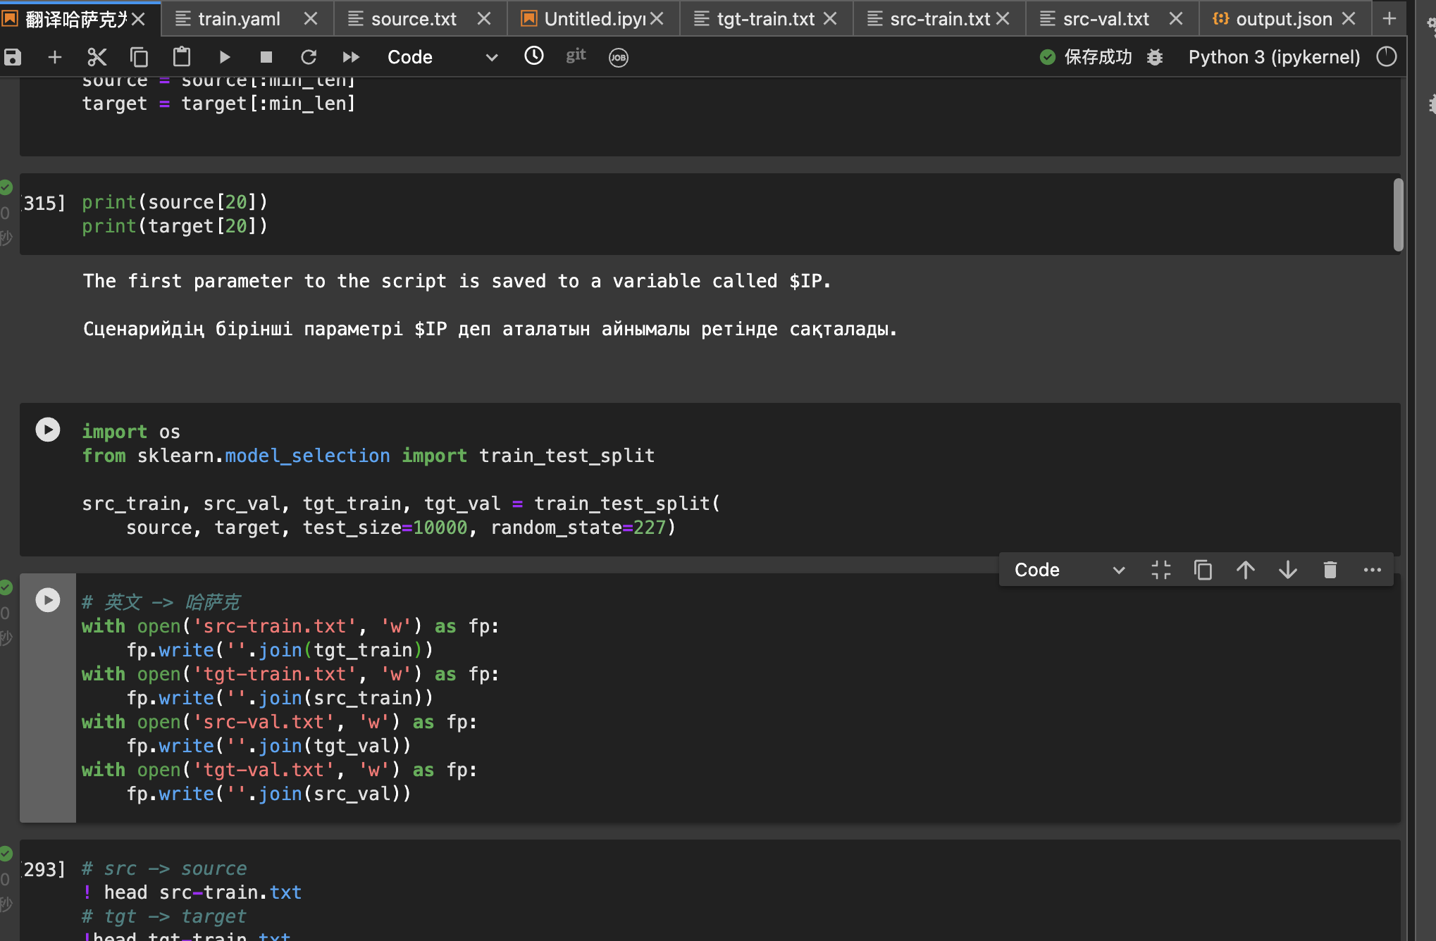Close the src-train.txt tab
Screen dimensions: 1436x941
[1003, 18]
